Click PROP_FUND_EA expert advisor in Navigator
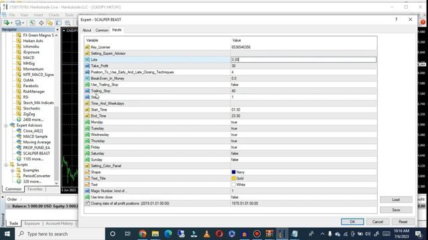This screenshot has height=240, width=428. click(x=36, y=148)
